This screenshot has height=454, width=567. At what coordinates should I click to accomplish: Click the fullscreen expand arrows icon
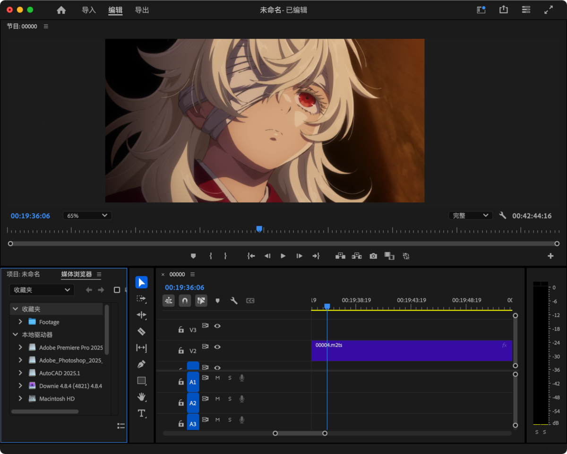click(549, 9)
